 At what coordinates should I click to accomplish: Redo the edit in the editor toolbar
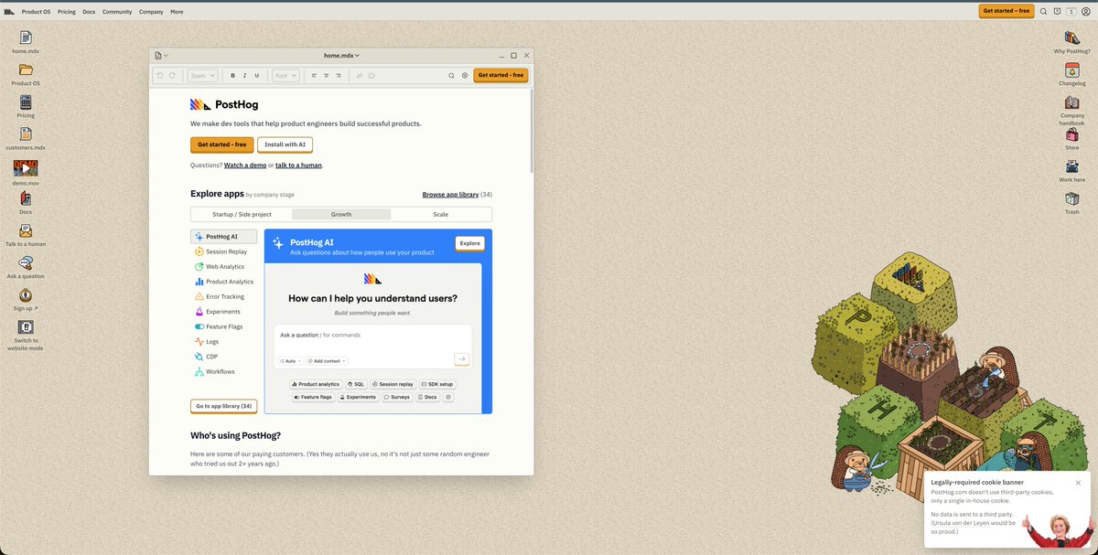[x=172, y=76]
